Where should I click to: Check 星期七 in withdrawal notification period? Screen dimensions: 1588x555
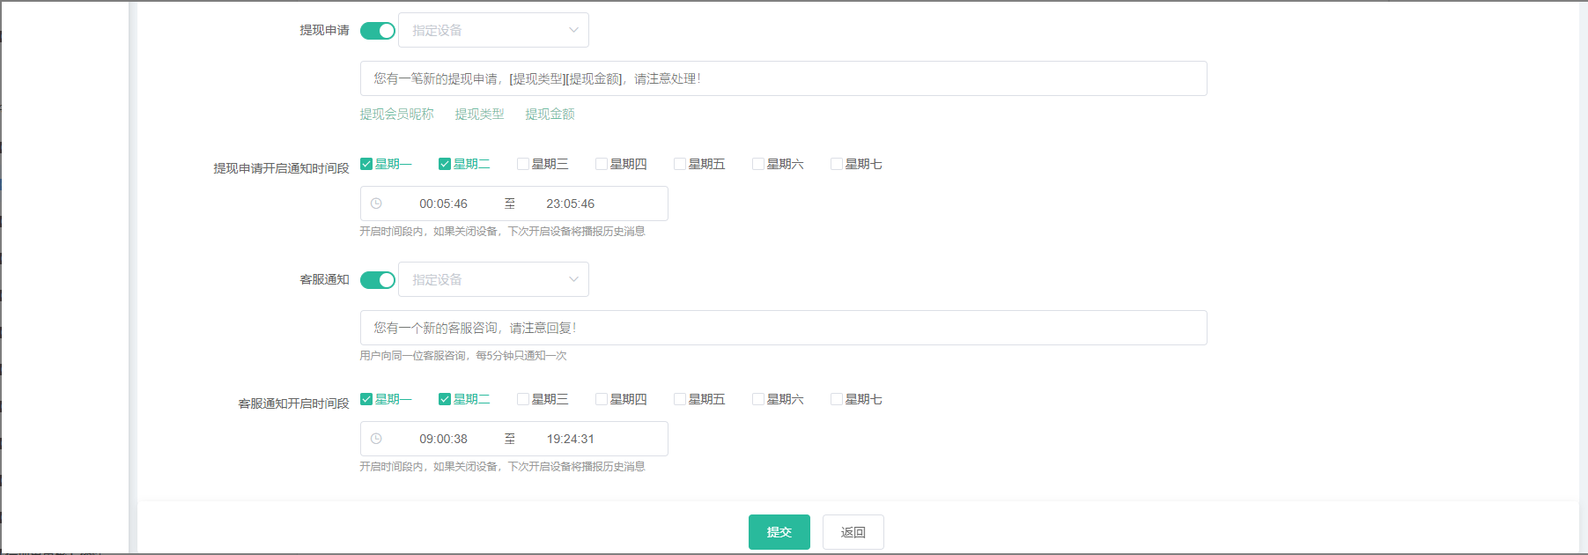click(x=837, y=164)
